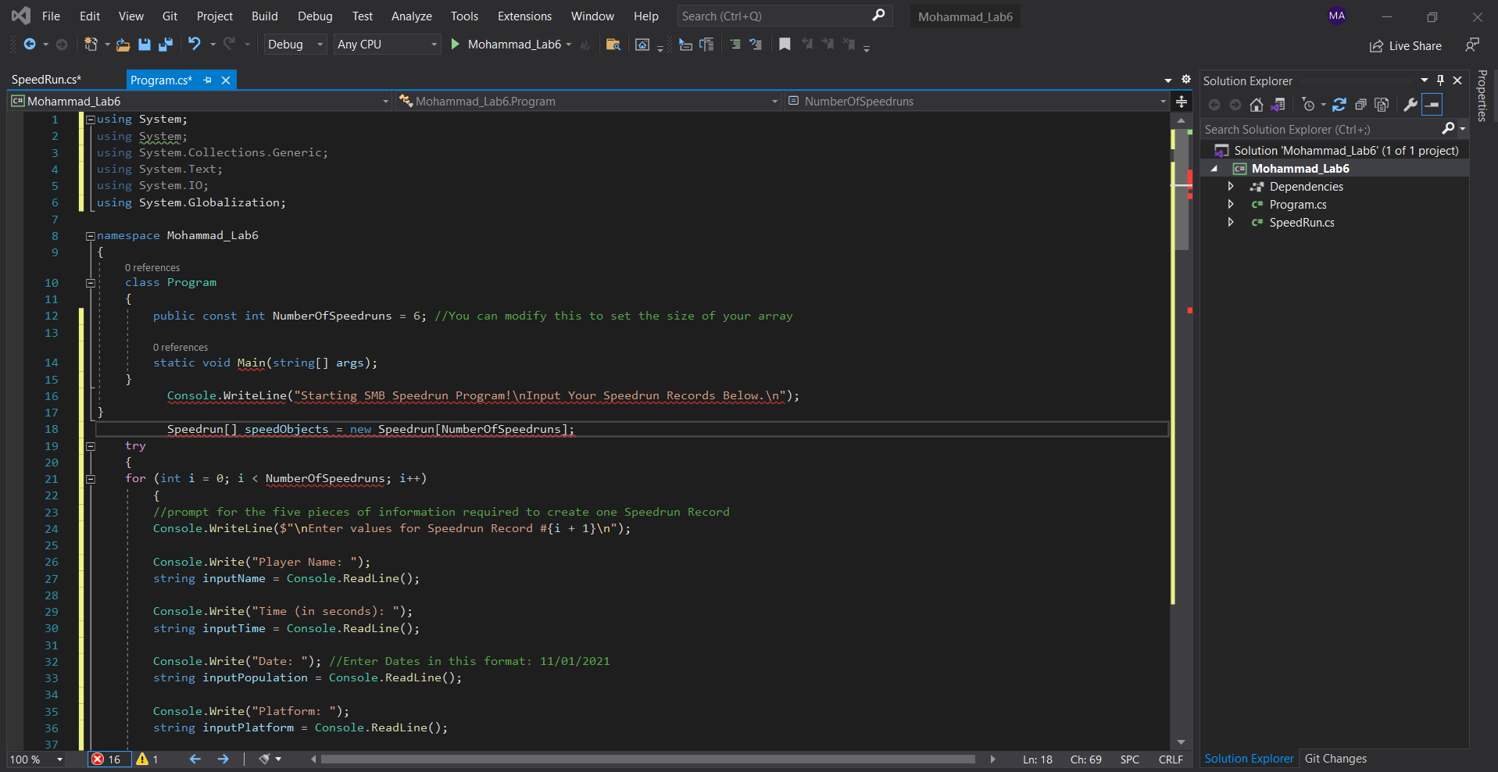Image resolution: width=1498 pixels, height=772 pixels.
Task: Go to the previous issue in file
Action: [x=195, y=759]
